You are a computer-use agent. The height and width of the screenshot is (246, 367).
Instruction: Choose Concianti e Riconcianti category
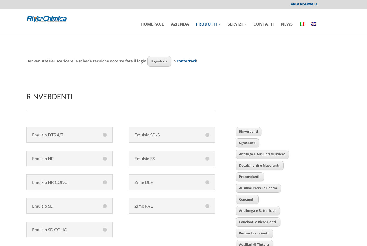[x=258, y=222]
